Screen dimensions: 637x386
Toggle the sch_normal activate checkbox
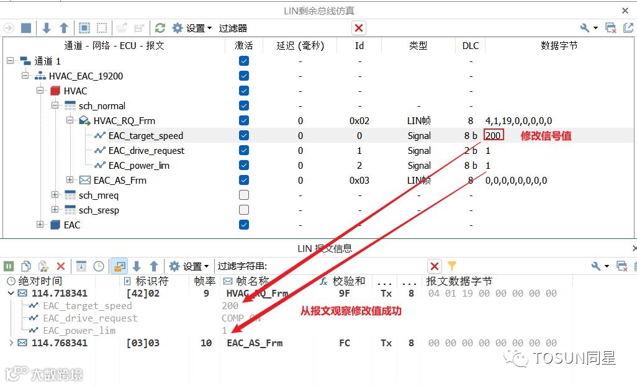(x=244, y=105)
